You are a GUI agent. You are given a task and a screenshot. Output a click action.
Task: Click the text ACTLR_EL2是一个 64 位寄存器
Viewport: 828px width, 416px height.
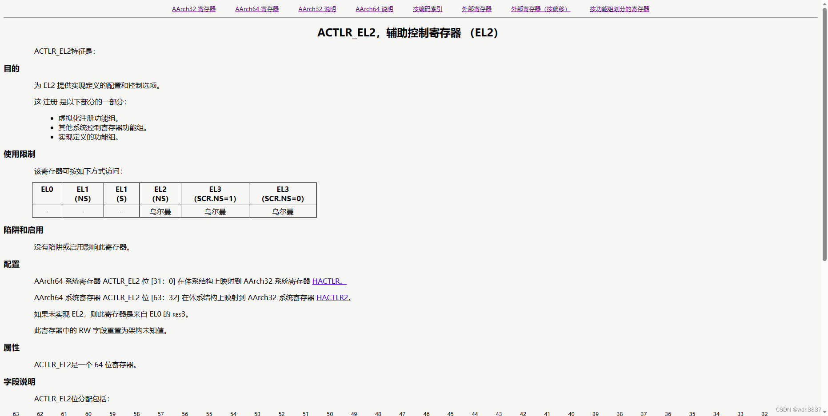pos(86,364)
